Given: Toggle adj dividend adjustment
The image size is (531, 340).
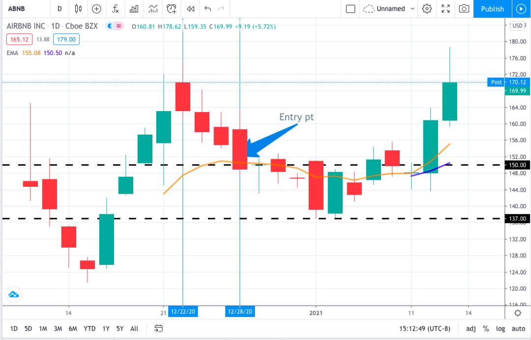Looking at the screenshot, I should click(x=471, y=329).
